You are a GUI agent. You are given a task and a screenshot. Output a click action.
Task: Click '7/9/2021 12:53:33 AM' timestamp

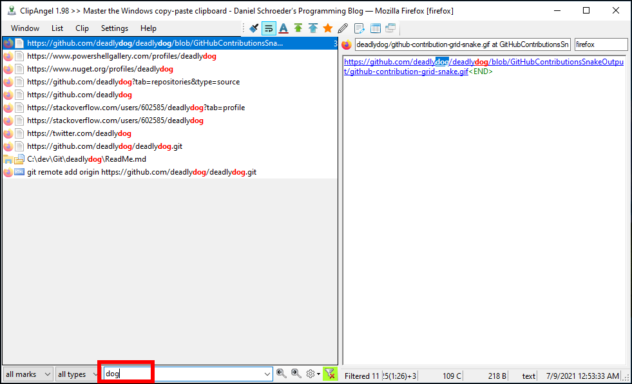click(582, 376)
